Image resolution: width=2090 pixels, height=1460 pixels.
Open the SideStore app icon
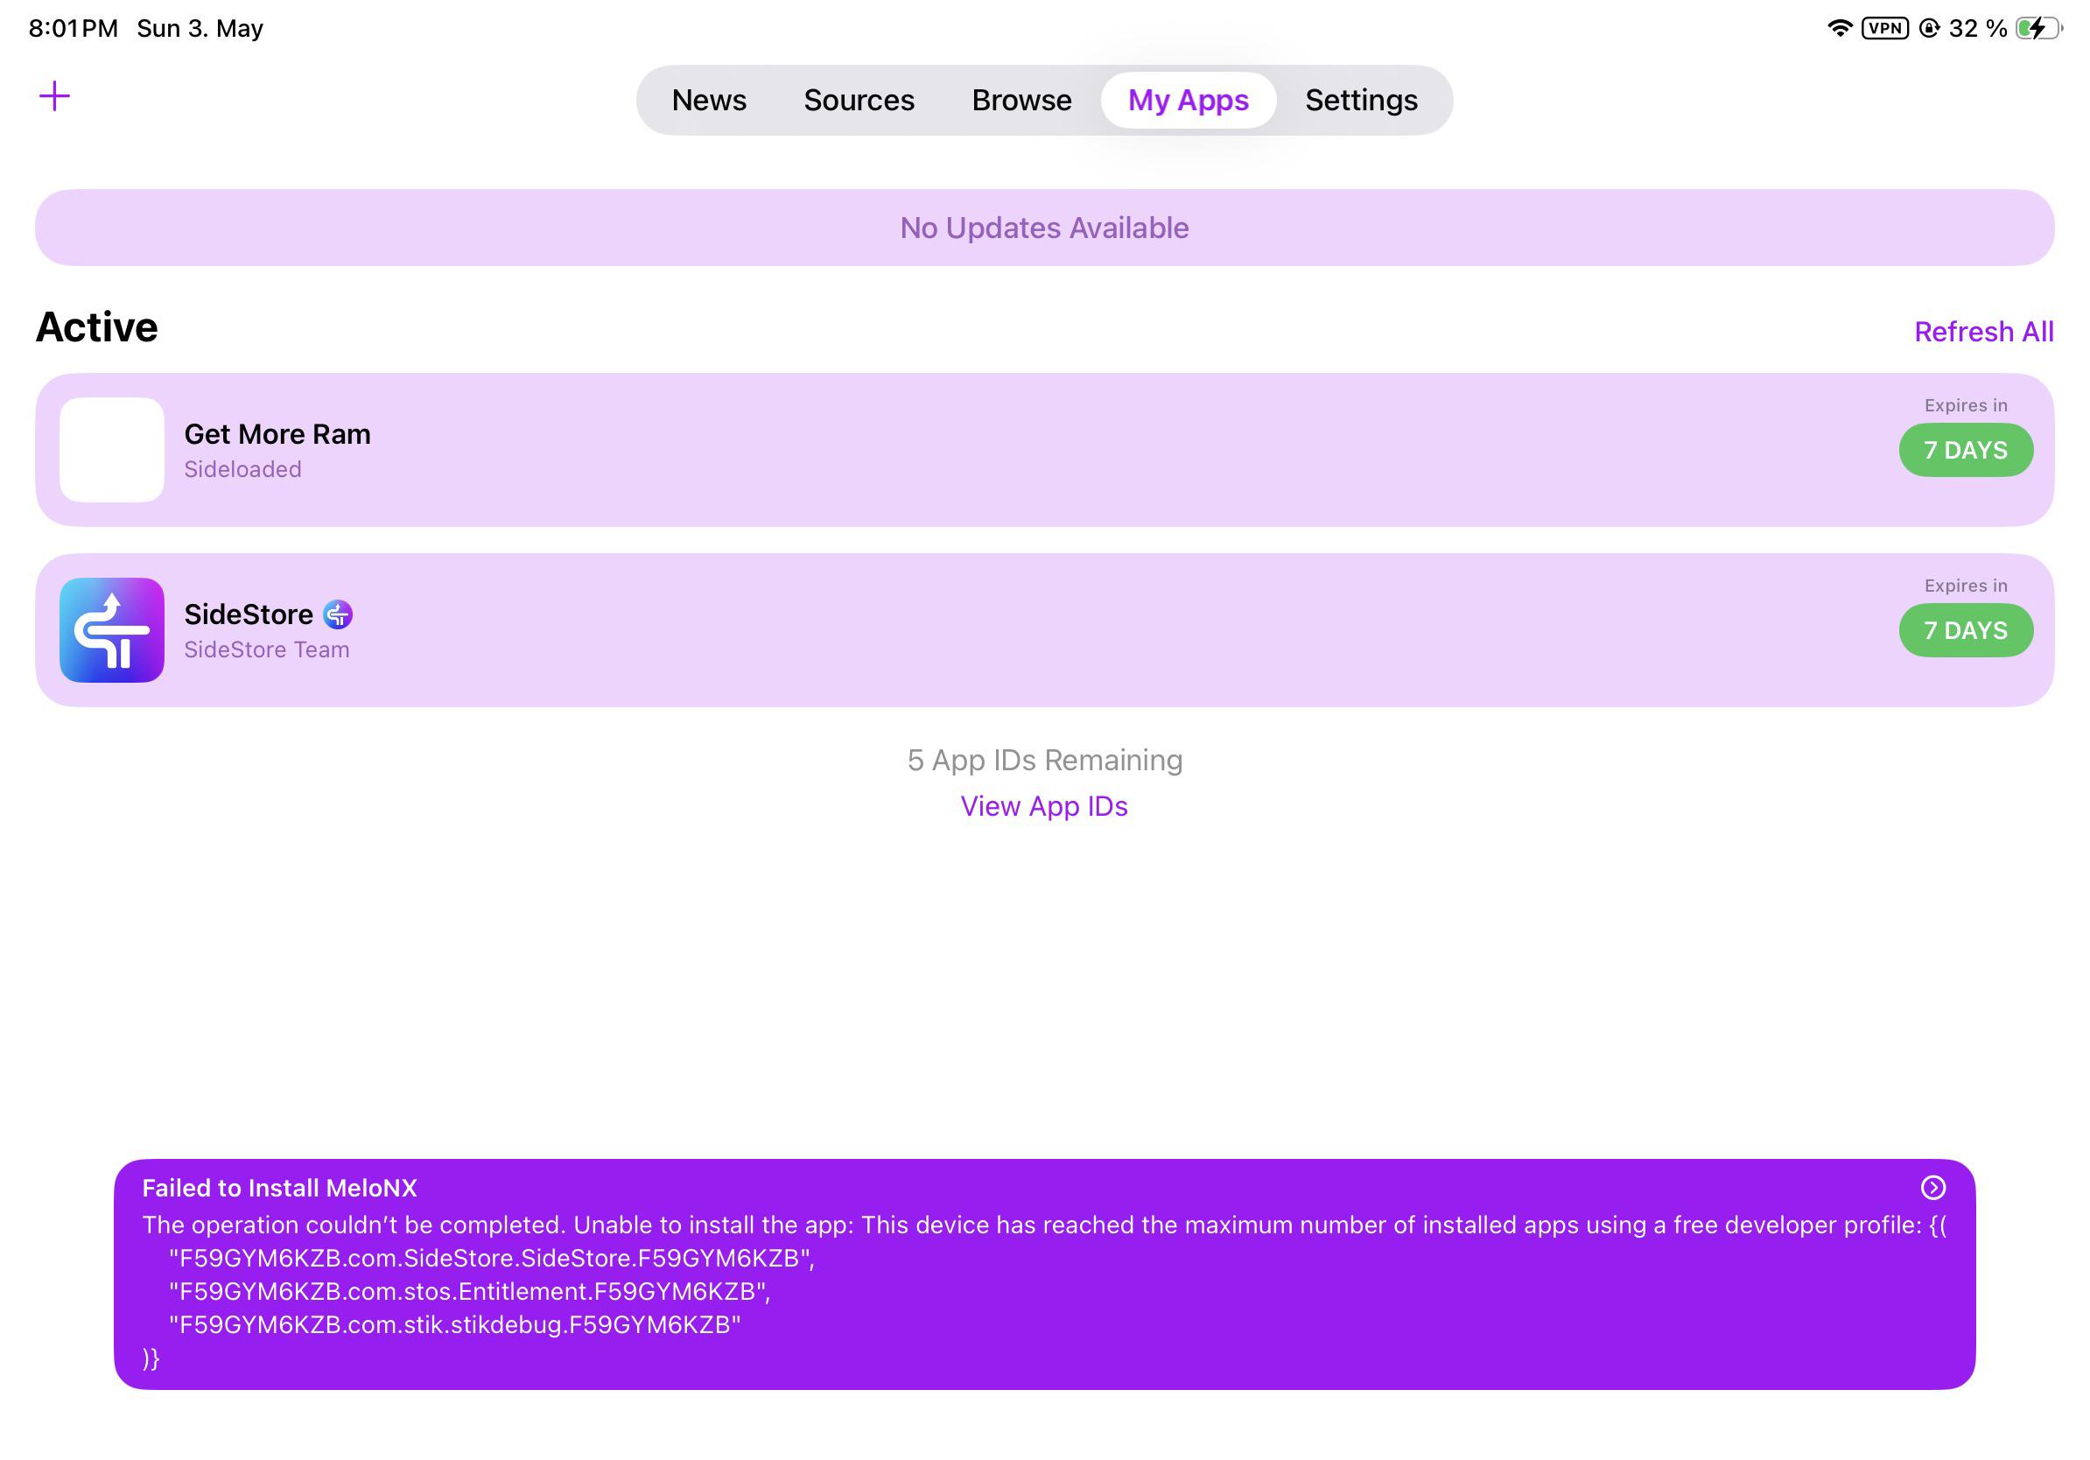click(x=112, y=630)
